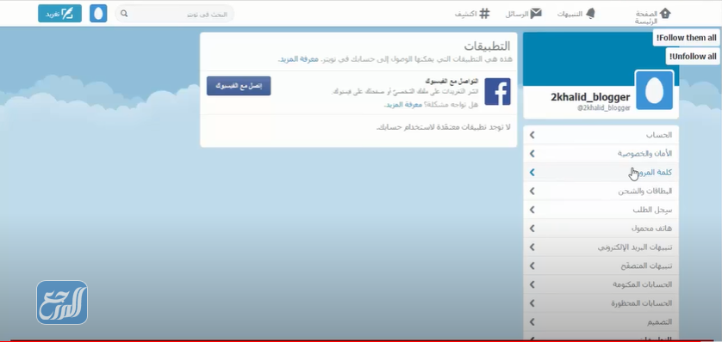Screen dimensions: 722x342
Task: Click the إتصل مع الفيسبوك button
Action: click(x=239, y=86)
